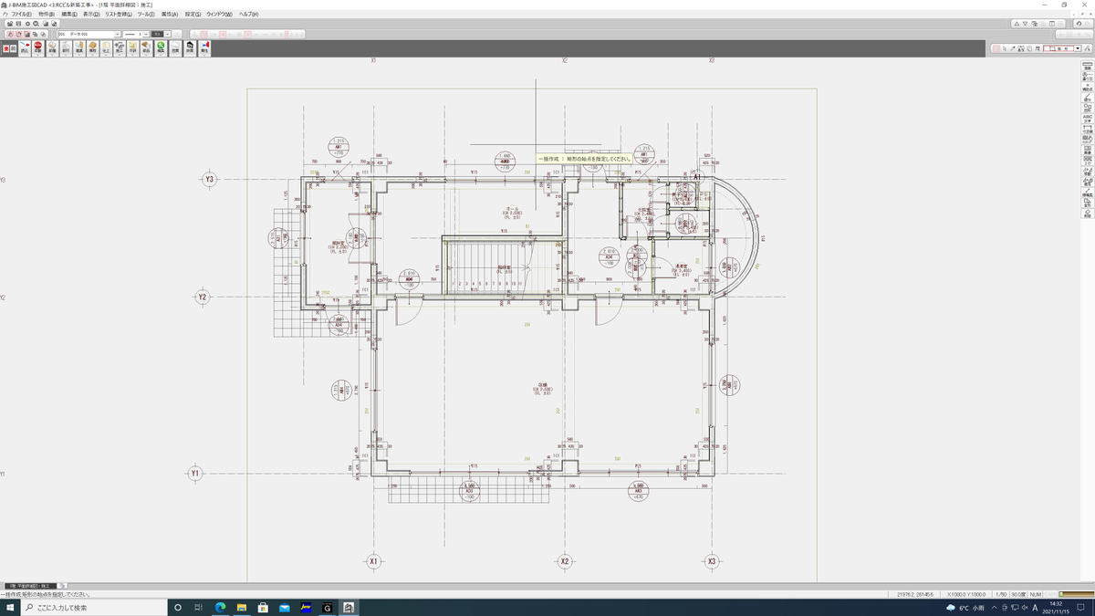1095x616 pixels.
Task: Open the 属性 attribute toolbar icon
Action: pos(204,47)
